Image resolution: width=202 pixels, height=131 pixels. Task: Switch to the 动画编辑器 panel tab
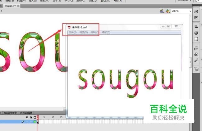[26, 113]
